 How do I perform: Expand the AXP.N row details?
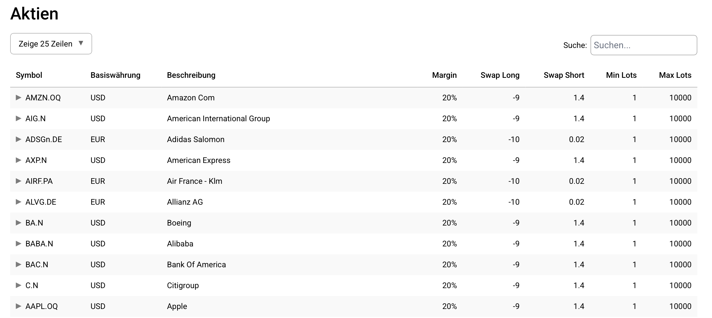[x=18, y=160]
